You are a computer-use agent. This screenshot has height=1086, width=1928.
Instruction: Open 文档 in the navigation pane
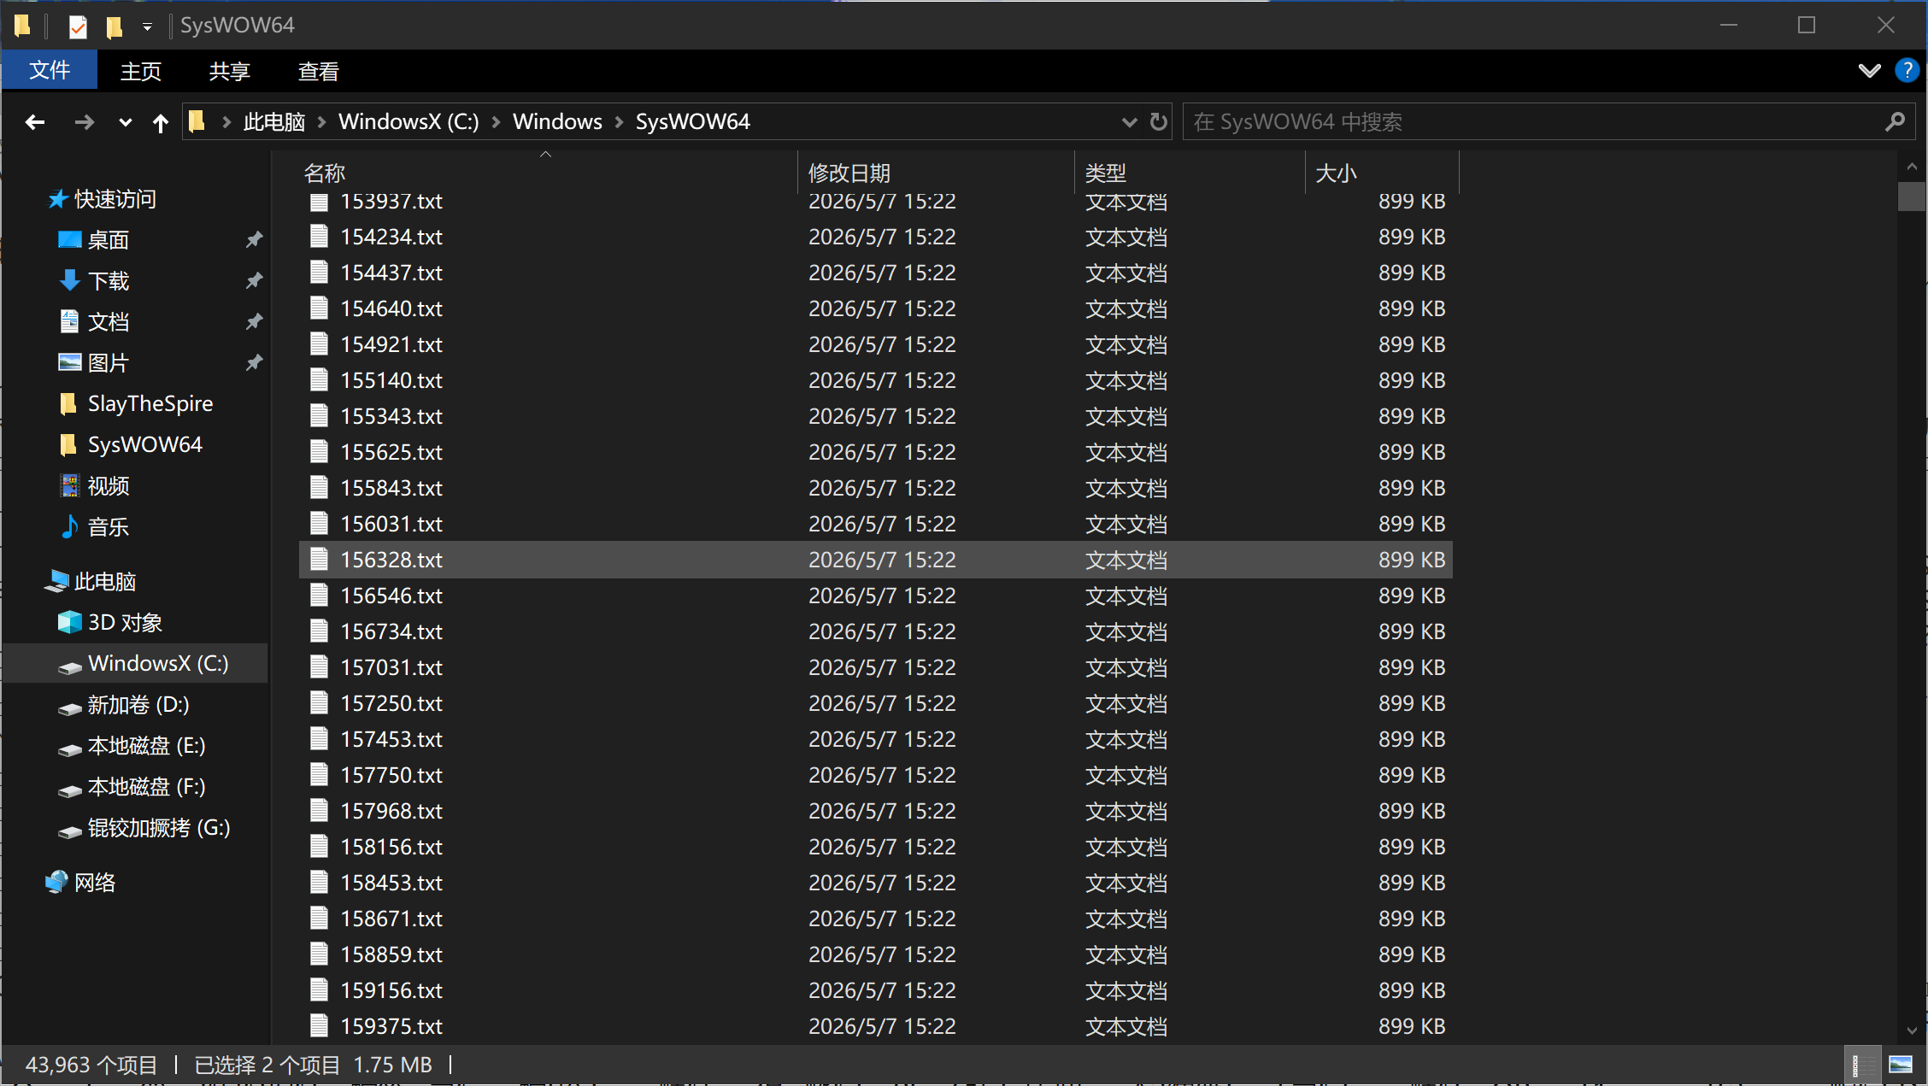coord(109,322)
